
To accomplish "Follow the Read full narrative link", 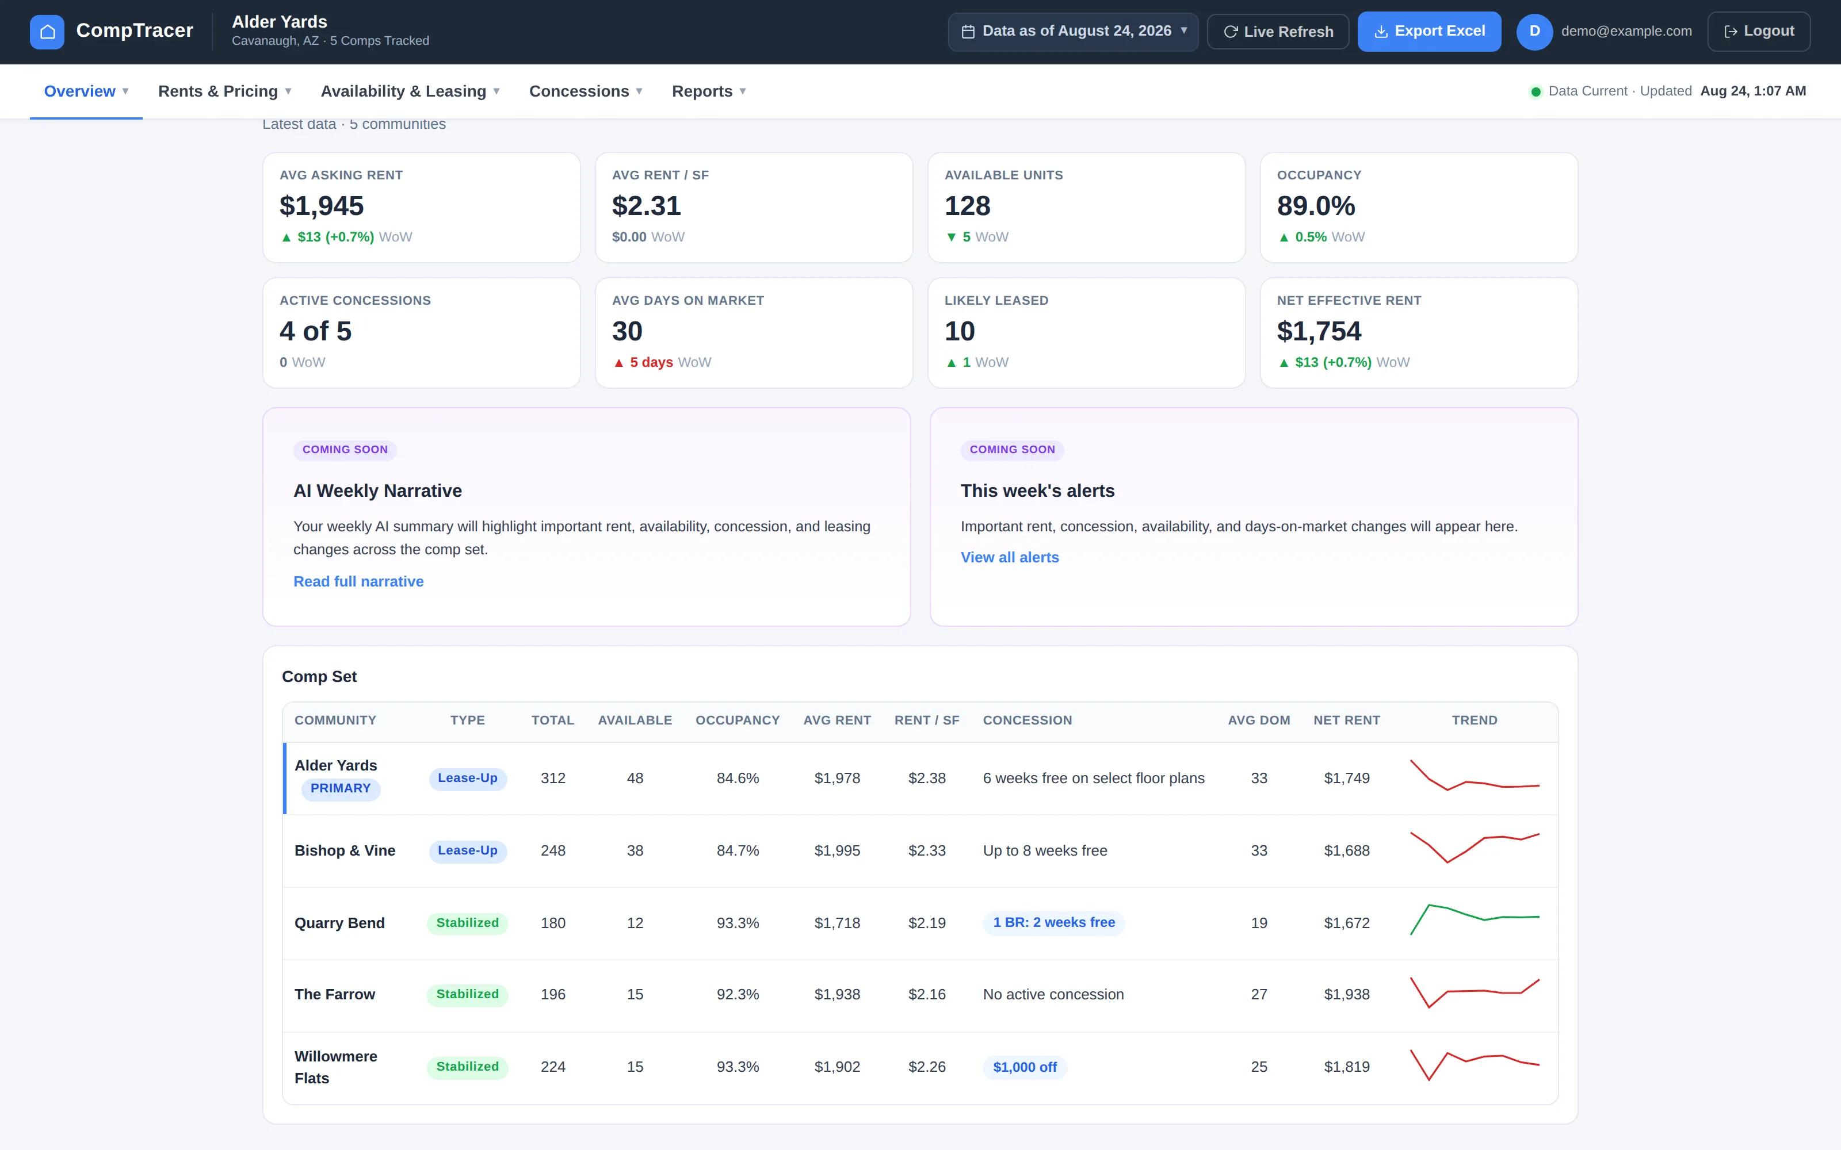I will click(358, 581).
